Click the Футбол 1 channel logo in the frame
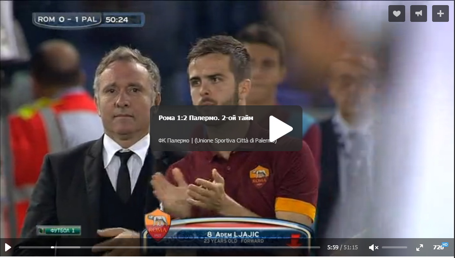The width and height of the screenshot is (455, 258). [x=58, y=231]
